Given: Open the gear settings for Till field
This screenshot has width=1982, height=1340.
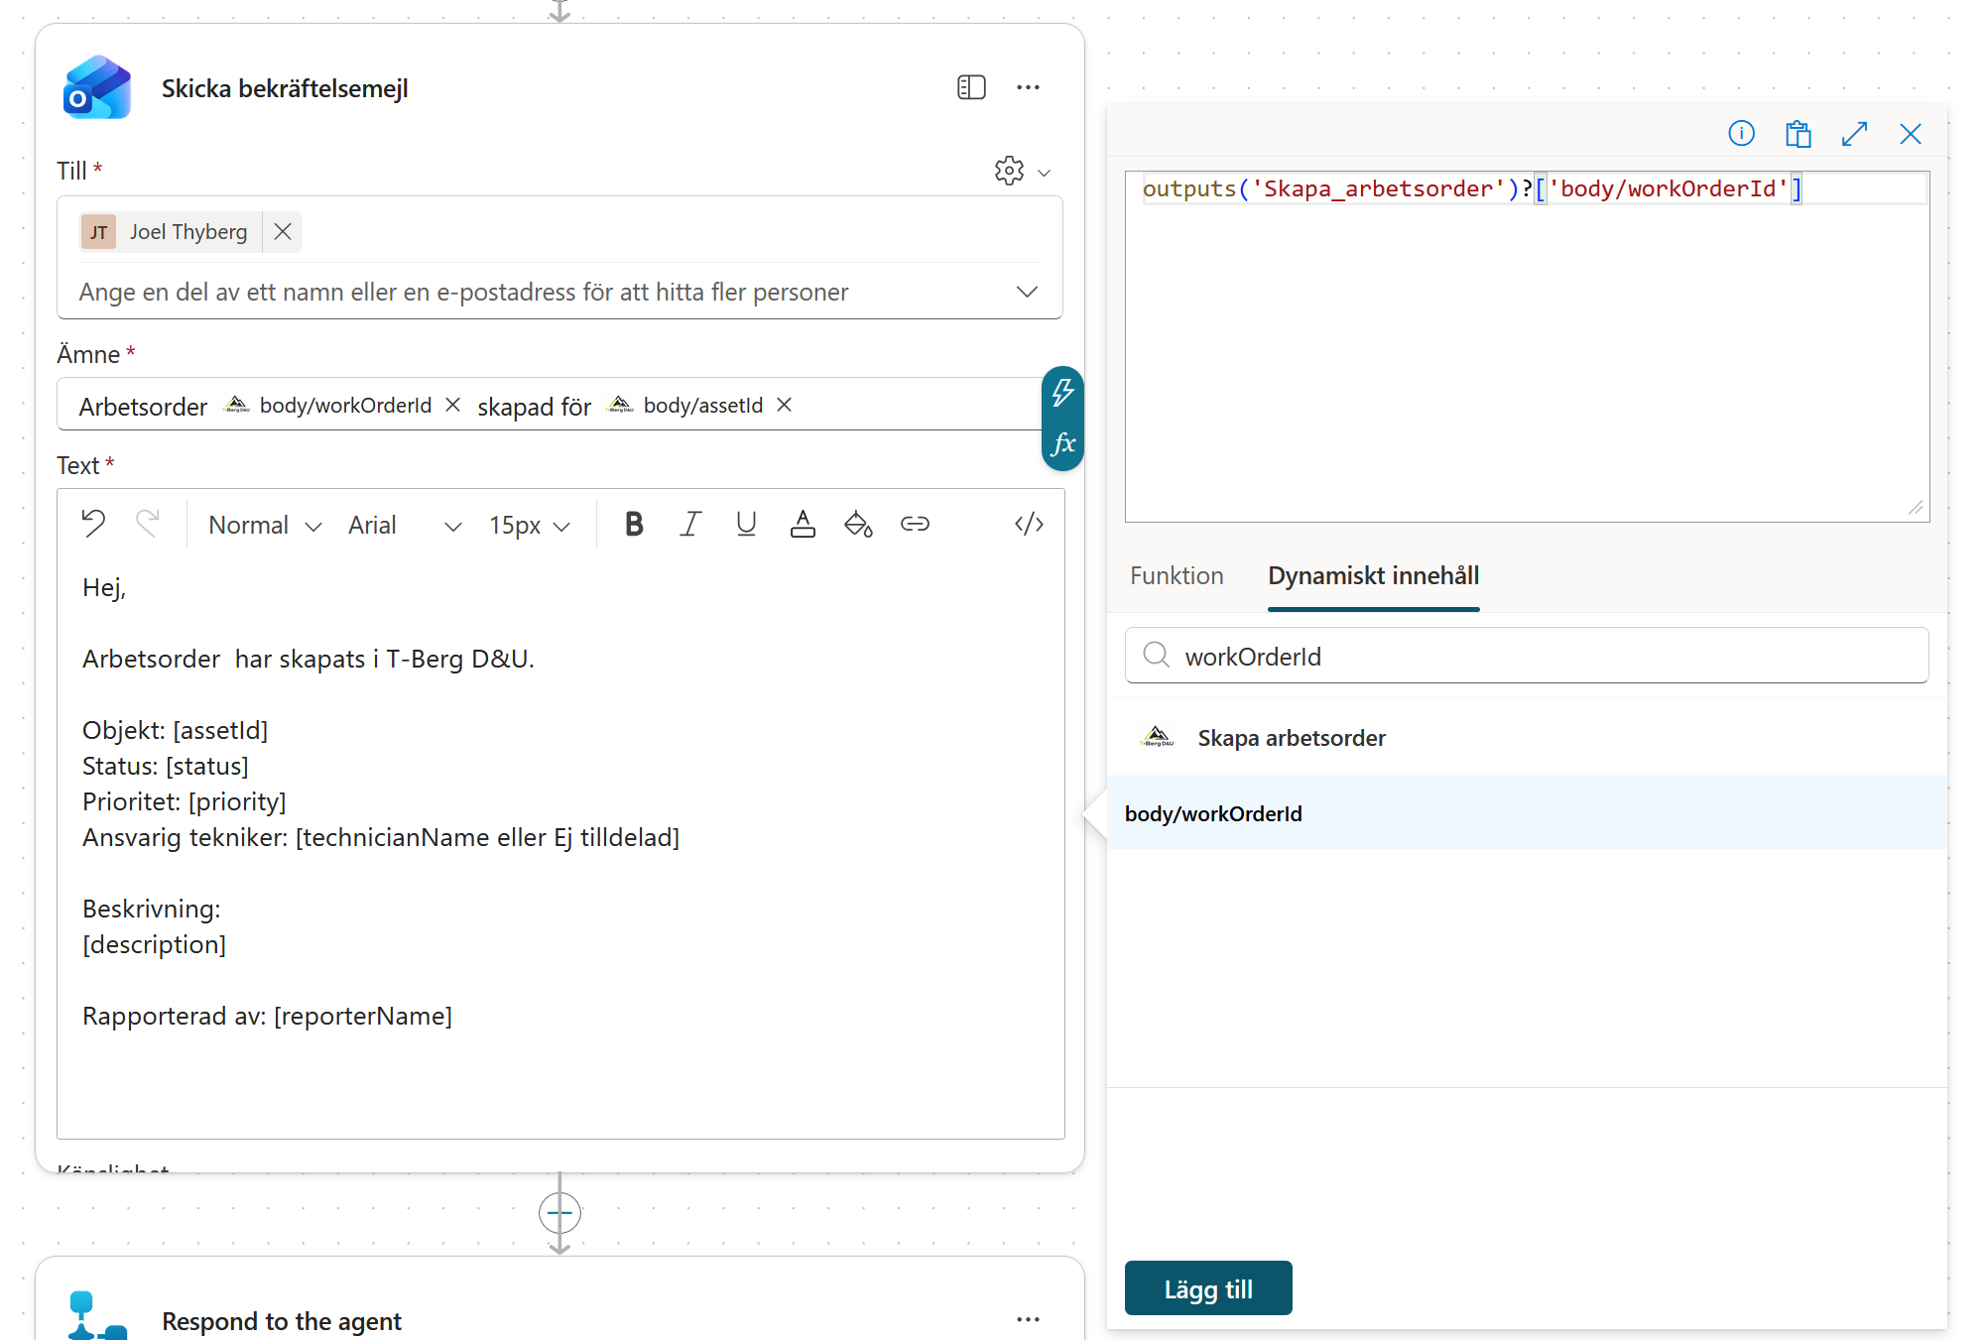Looking at the screenshot, I should point(1009,171).
